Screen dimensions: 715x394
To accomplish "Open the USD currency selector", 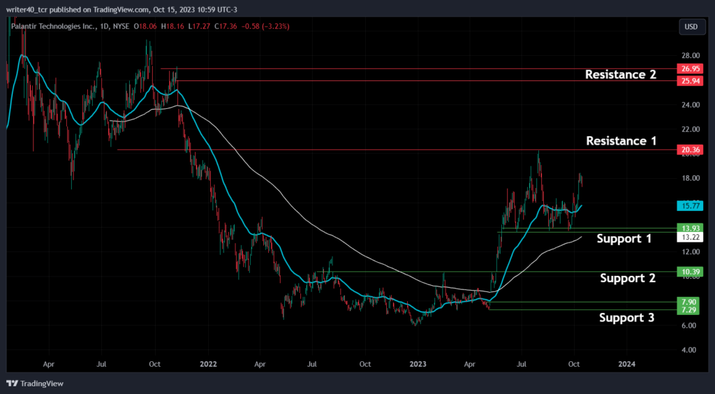I will [691, 27].
